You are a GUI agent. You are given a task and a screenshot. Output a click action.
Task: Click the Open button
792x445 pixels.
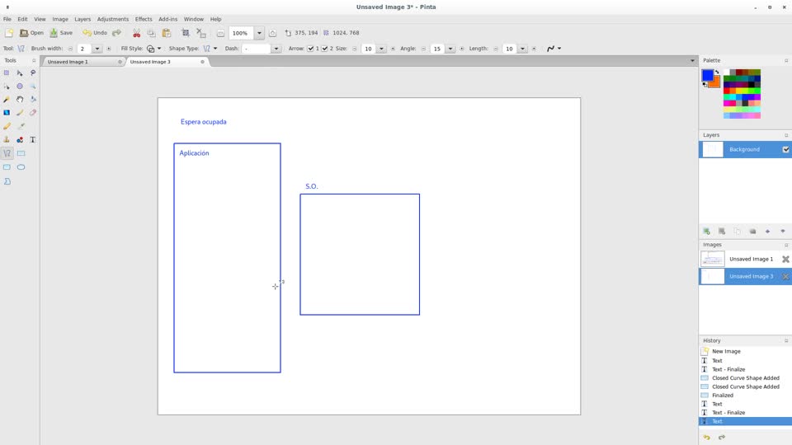(x=31, y=33)
